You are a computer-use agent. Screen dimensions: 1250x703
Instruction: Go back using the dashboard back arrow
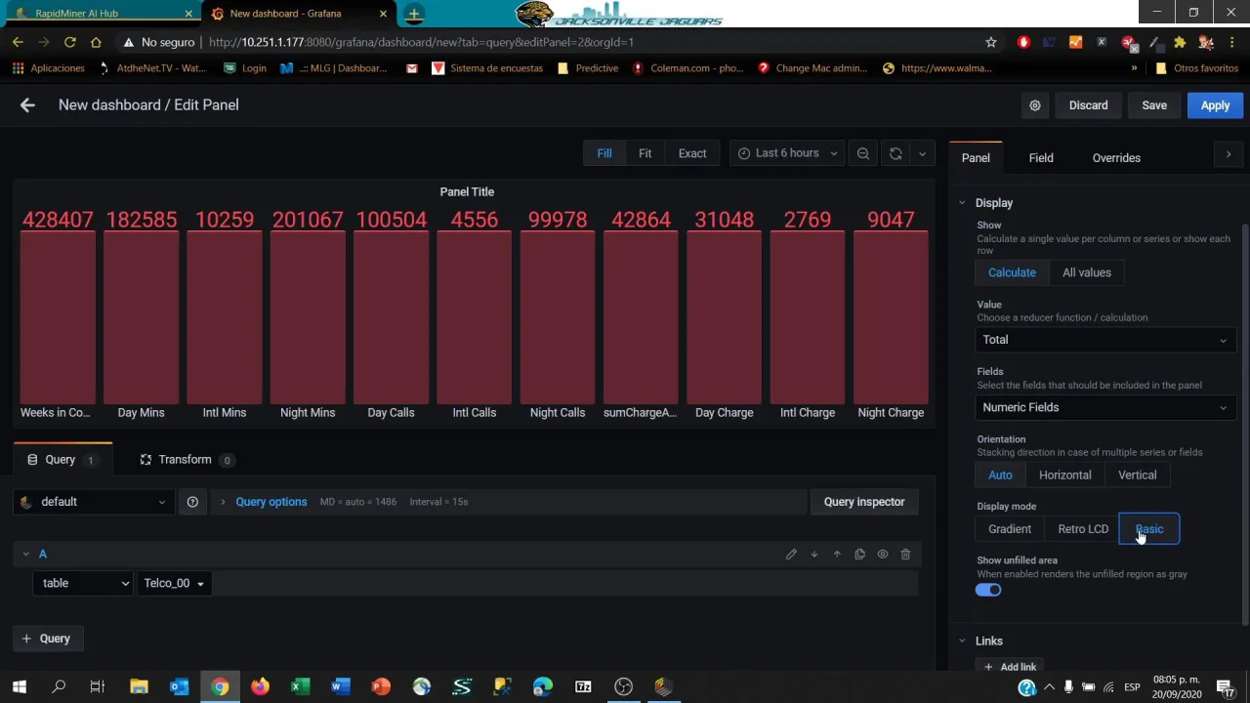coord(27,105)
